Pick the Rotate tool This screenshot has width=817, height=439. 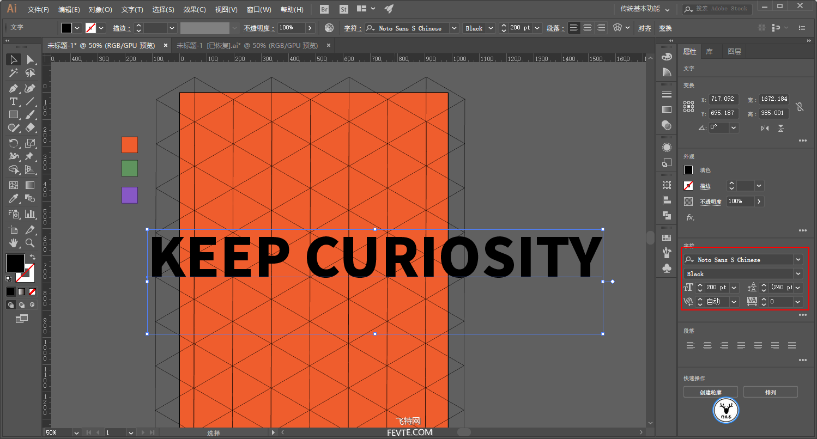tap(14, 143)
